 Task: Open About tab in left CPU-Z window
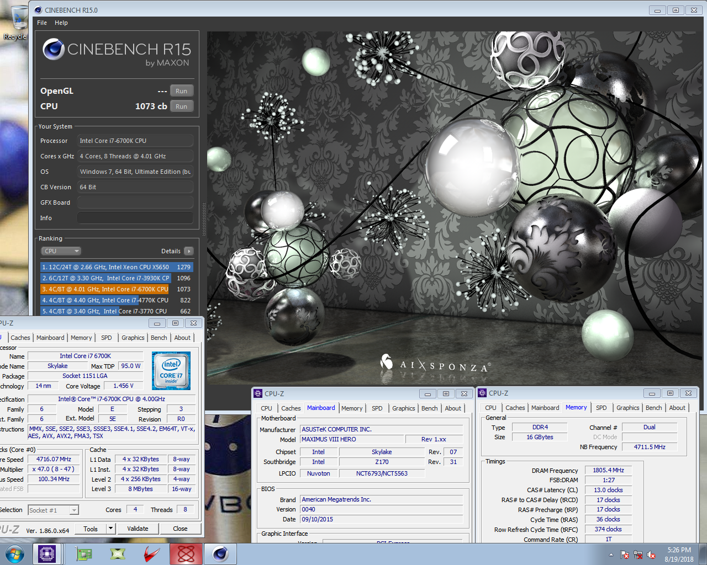(x=183, y=338)
